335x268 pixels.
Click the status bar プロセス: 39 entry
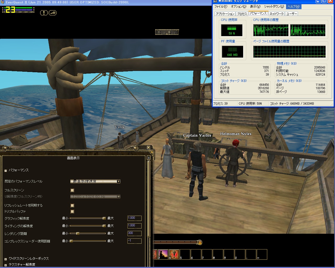coord(220,104)
